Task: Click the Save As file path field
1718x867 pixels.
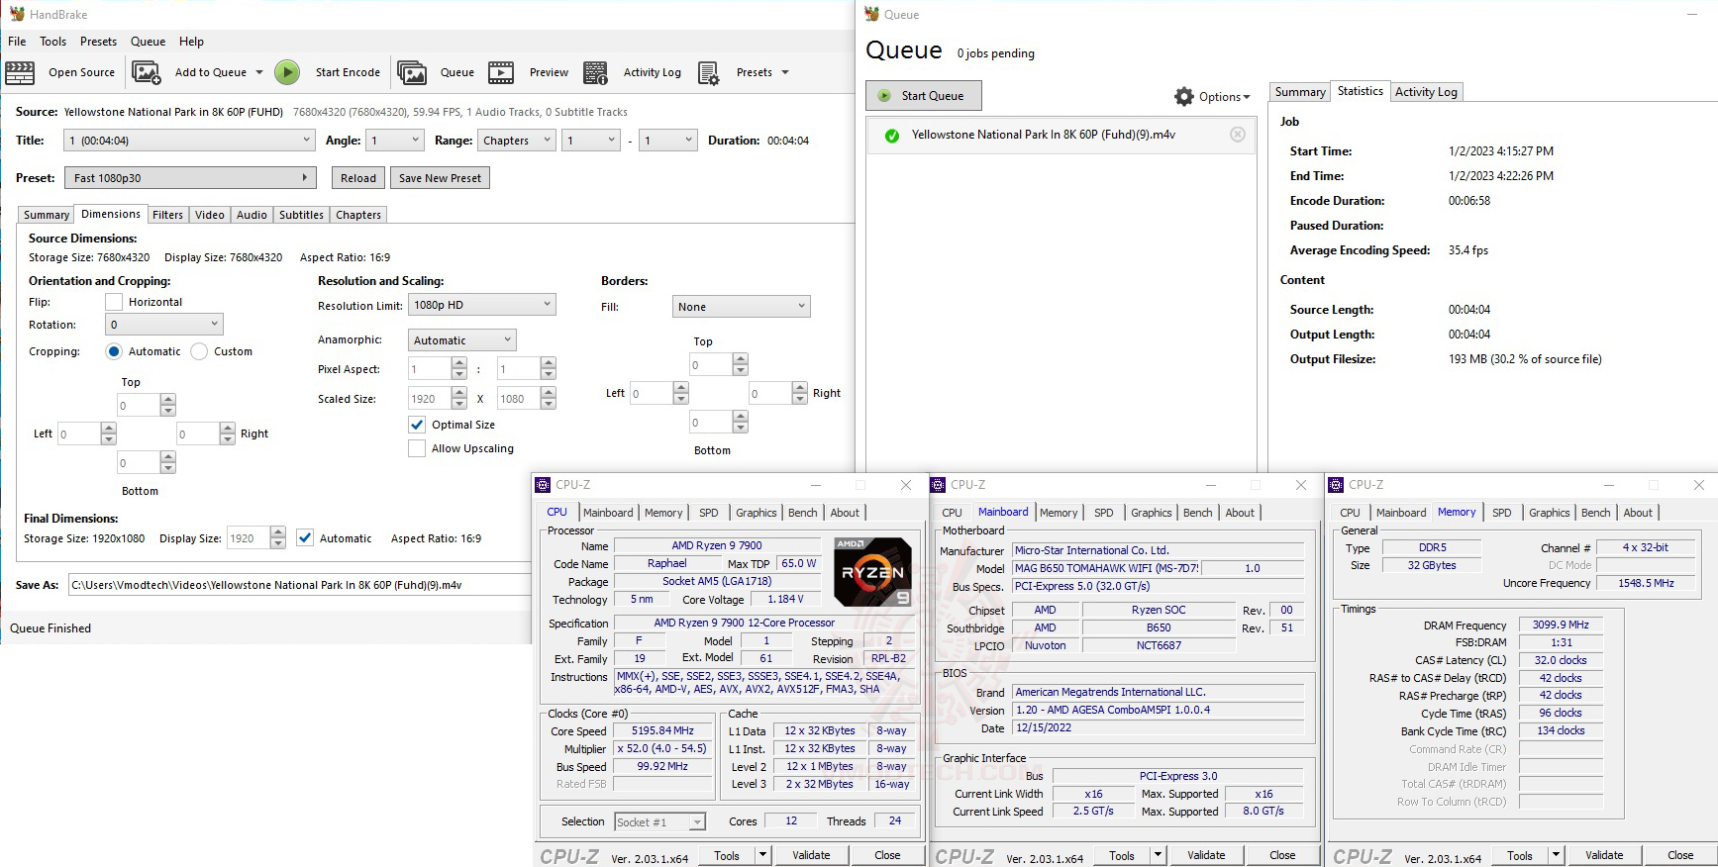Action: (299, 585)
